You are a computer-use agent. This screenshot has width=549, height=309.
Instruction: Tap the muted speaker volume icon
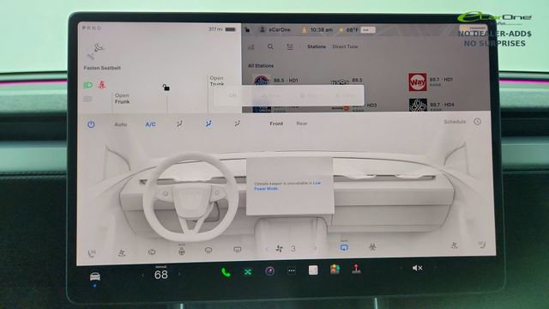(x=418, y=268)
